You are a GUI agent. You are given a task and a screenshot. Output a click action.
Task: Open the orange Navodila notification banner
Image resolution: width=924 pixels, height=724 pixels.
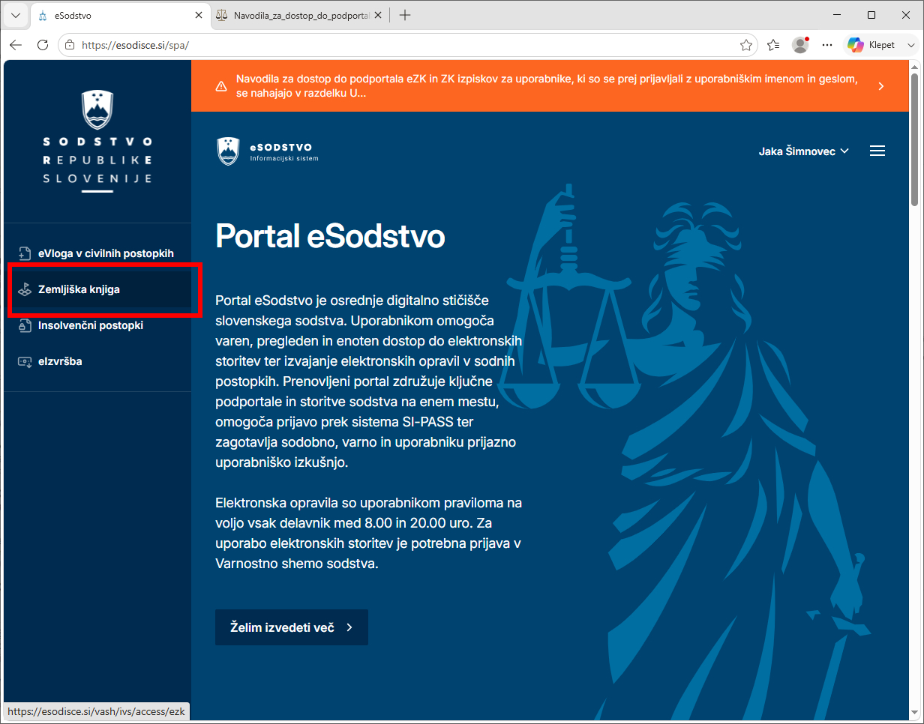pyautogui.click(x=550, y=86)
